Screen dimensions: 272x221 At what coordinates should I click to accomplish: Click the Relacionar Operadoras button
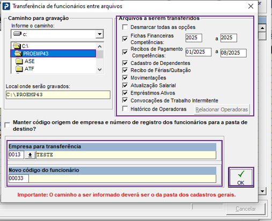click(222, 109)
